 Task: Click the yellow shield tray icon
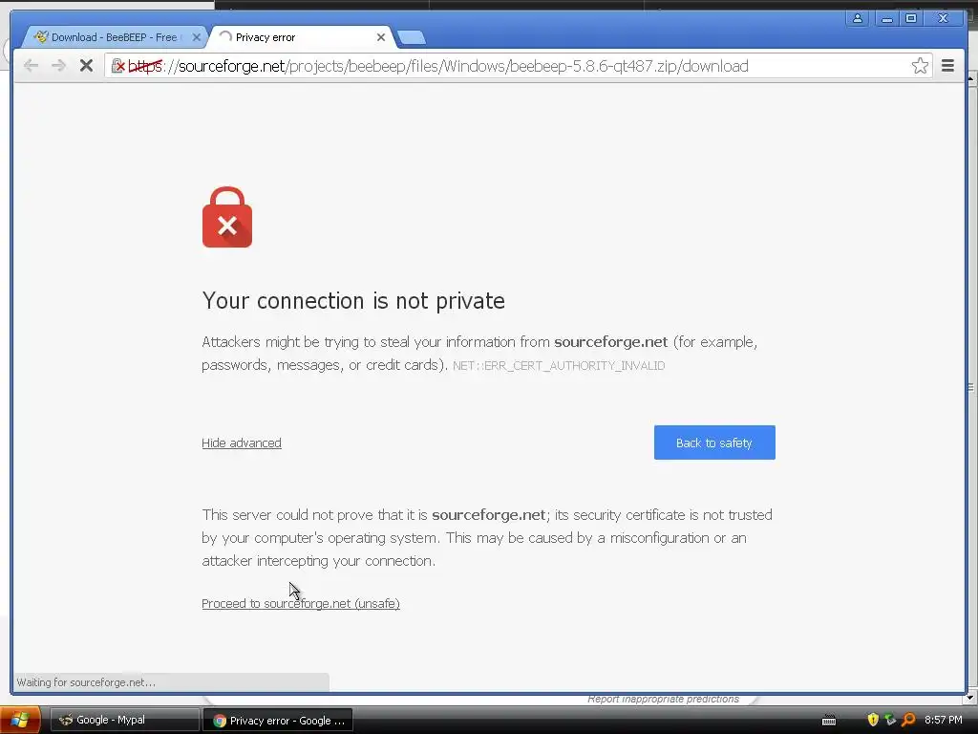click(873, 720)
